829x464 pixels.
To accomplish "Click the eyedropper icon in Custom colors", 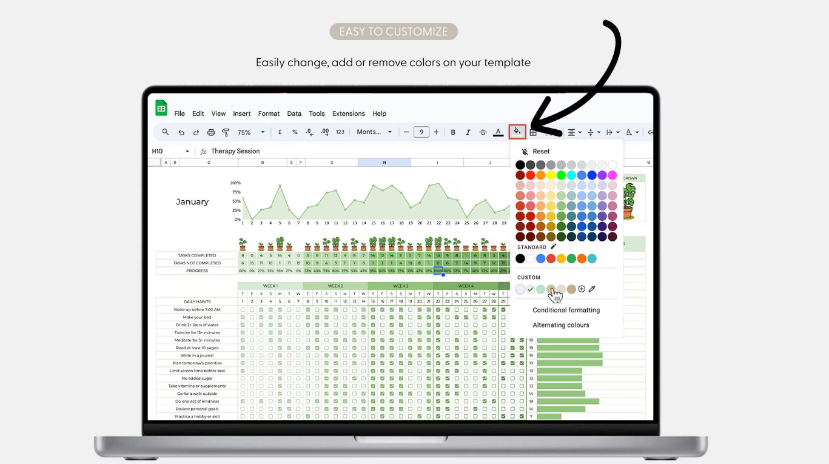I will click(592, 289).
